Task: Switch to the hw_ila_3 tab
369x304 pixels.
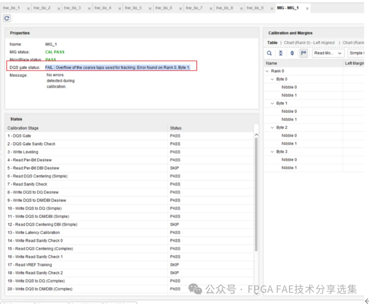Action: [x=72, y=8]
